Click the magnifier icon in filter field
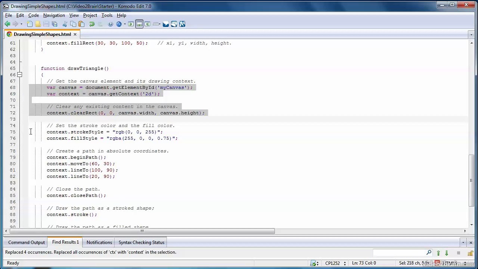 [x=429, y=253]
